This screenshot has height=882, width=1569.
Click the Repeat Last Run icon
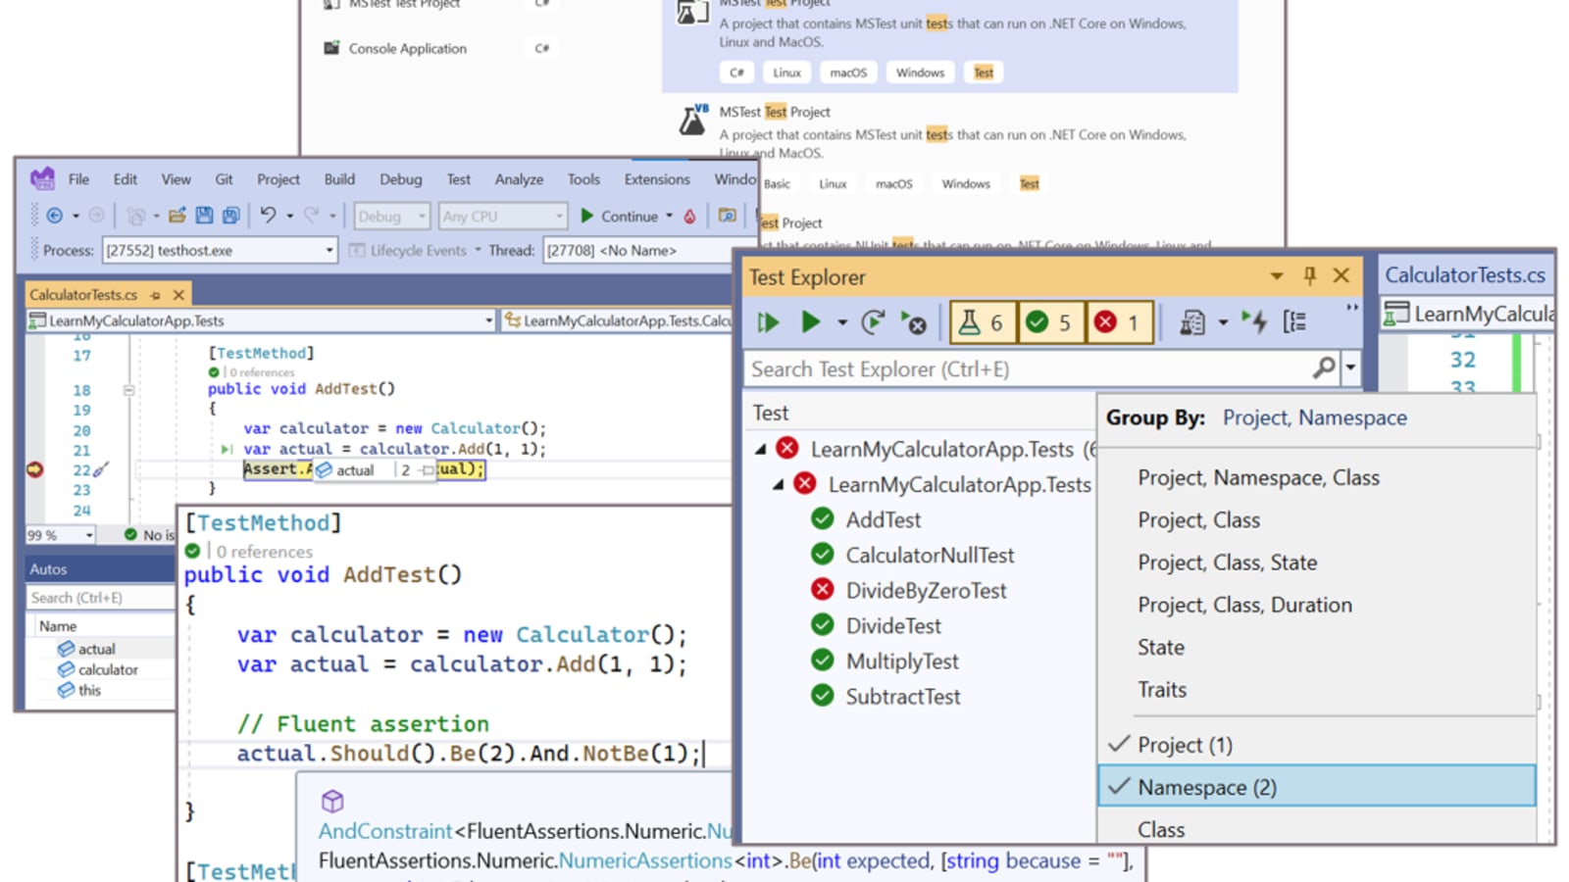pyautogui.click(x=872, y=321)
